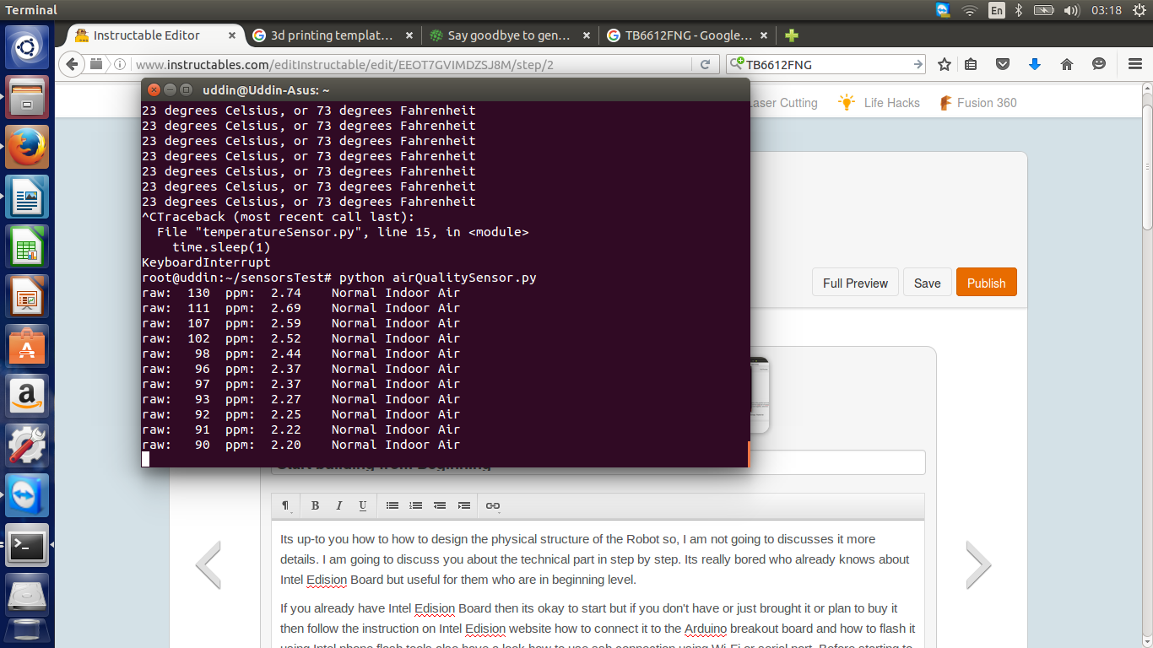
Task: Open System Settings from the launcher
Action: pyautogui.click(x=27, y=445)
